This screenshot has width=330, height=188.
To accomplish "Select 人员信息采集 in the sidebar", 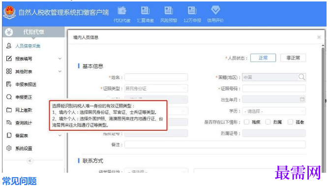I will pos(28,46).
